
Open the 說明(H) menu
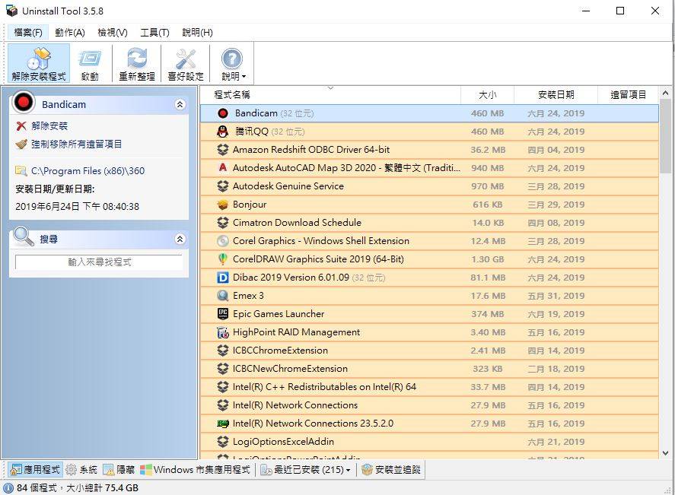(197, 32)
